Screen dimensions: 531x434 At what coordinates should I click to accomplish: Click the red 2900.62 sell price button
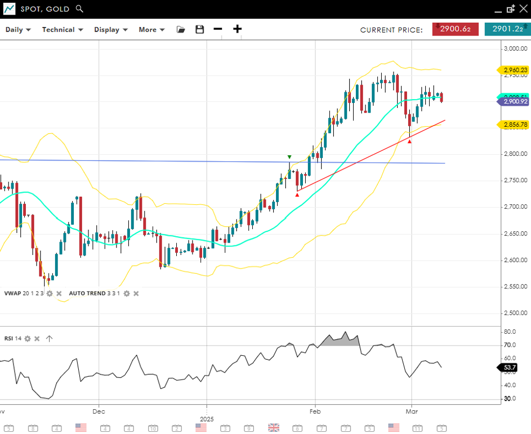(x=455, y=30)
